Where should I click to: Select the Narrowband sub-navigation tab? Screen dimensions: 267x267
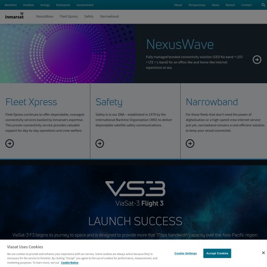(x=109, y=16)
